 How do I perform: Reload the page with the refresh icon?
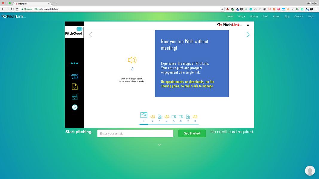(13, 9)
